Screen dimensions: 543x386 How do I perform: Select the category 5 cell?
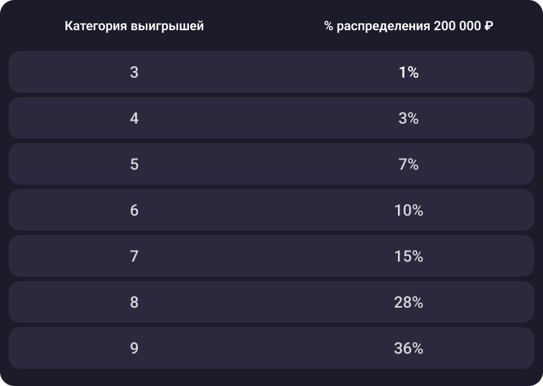coord(134,165)
